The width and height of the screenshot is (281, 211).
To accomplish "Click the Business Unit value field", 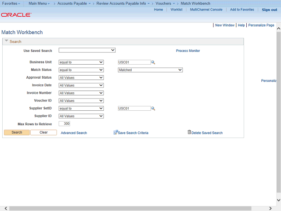I will pos(134,62).
